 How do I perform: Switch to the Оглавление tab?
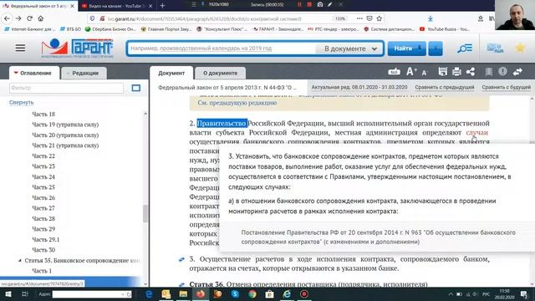pyautogui.click(x=34, y=73)
